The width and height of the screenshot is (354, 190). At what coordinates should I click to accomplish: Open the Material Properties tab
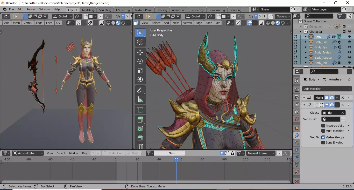pyautogui.click(x=297, y=172)
